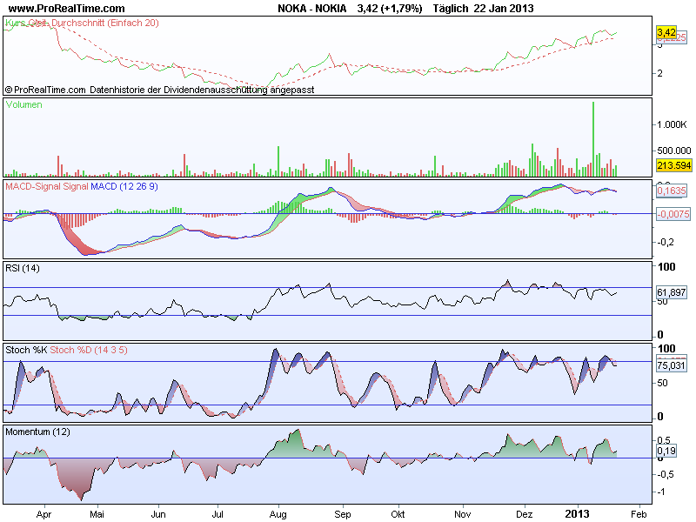Image resolution: width=696 pixels, height=522 pixels.
Task: Click the -0,2 label on the MACD axis
Action: click(x=666, y=243)
